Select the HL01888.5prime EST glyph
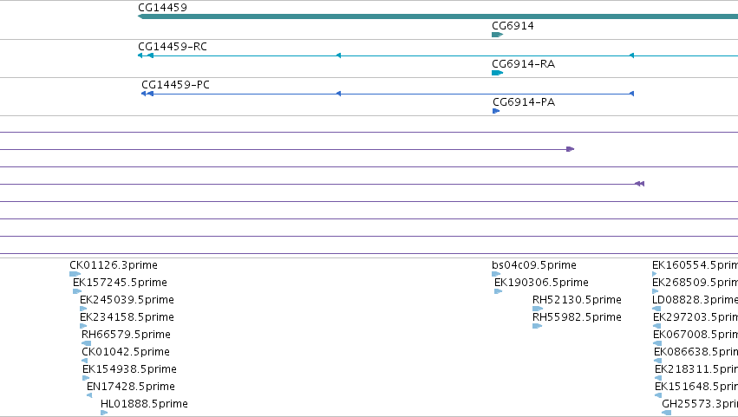The width and height of the screenshot is (738, 417). [x=104, y=413]
